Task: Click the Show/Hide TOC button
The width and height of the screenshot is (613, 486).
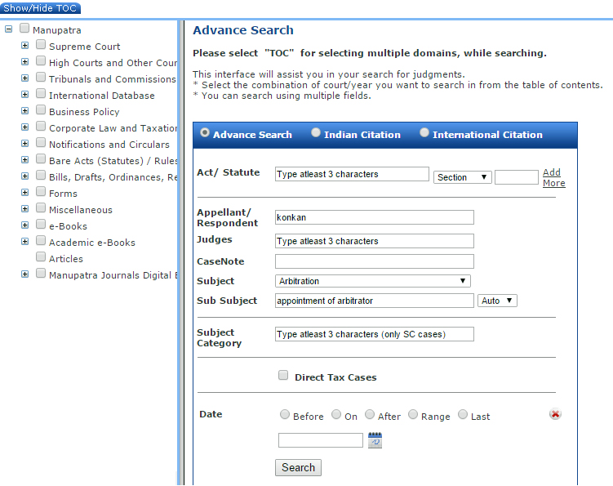Action: (40, 8)
